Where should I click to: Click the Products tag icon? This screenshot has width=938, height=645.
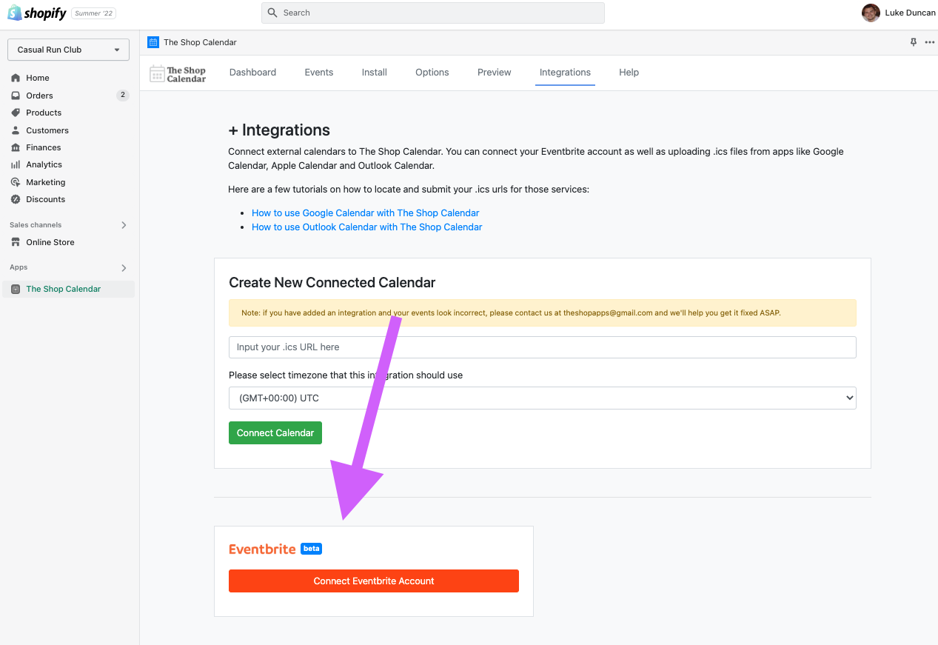coord(16,113)
